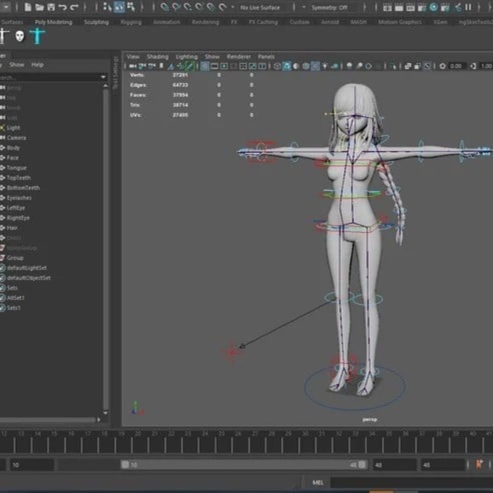Toggle the highlighted grid display icon
Image resolution: width=493 pixels, height=493 pixels.
pyautogui.click(x=205, y=66)
